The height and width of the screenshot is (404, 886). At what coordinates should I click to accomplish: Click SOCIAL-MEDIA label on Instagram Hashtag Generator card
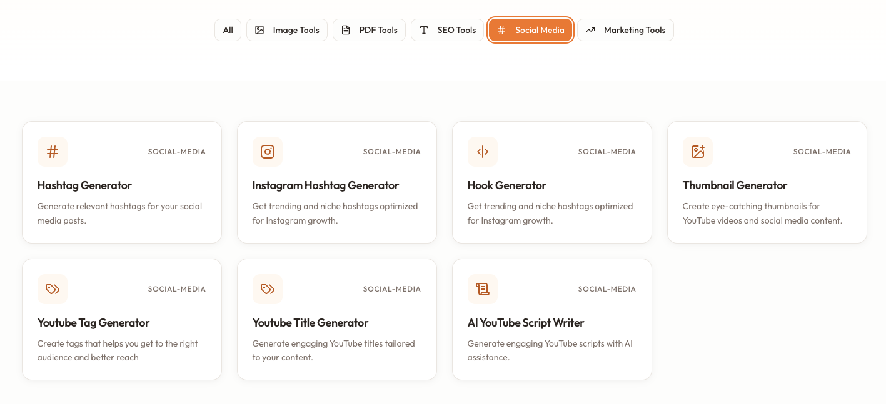click(392, 152)
